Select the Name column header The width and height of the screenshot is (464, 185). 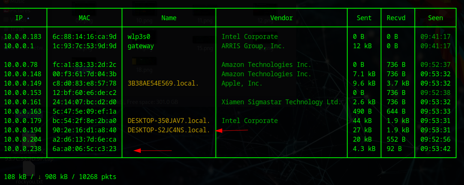click(x=169, y=18)
